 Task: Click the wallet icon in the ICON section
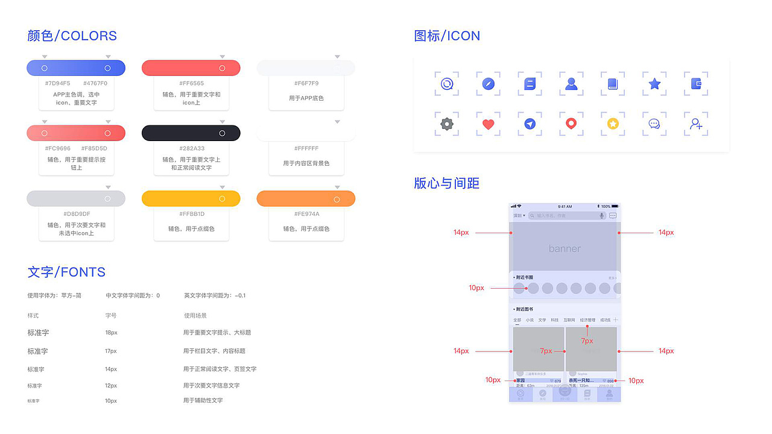695,83
